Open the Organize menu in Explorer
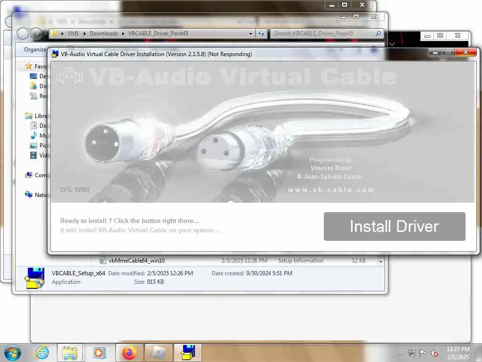Image resolution: width=482 pixels, height=362 pixels. (35, 49)
